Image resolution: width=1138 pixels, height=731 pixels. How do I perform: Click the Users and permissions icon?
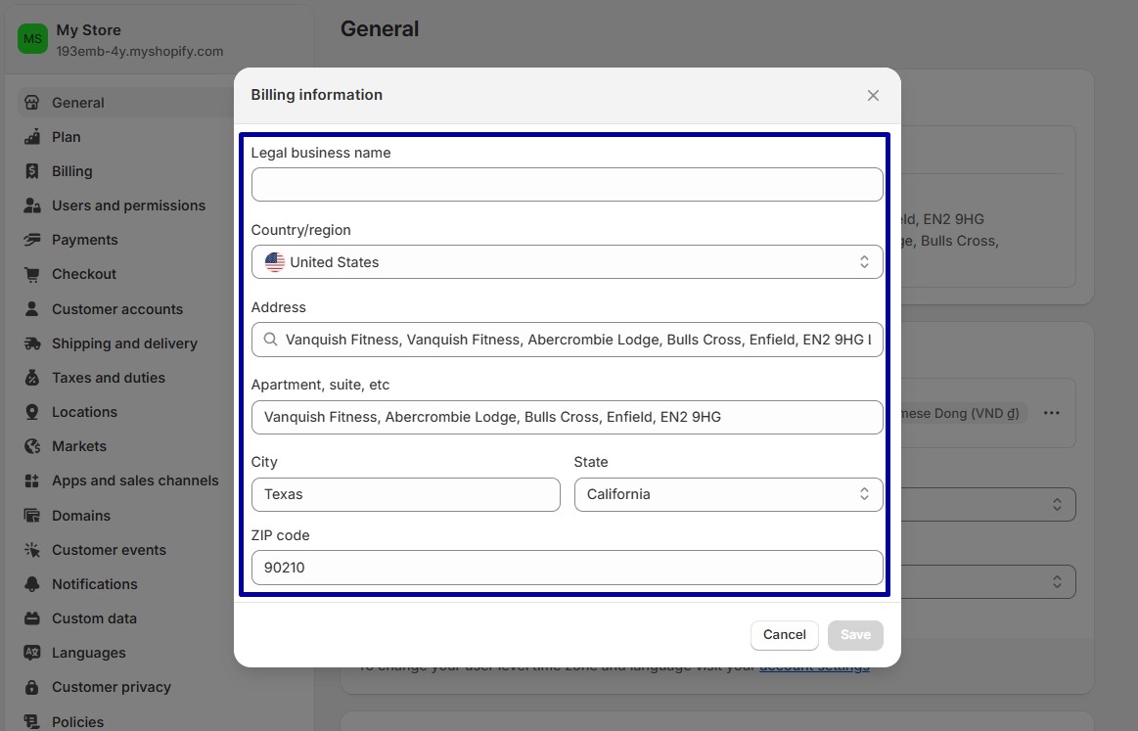tap(32, 206)
